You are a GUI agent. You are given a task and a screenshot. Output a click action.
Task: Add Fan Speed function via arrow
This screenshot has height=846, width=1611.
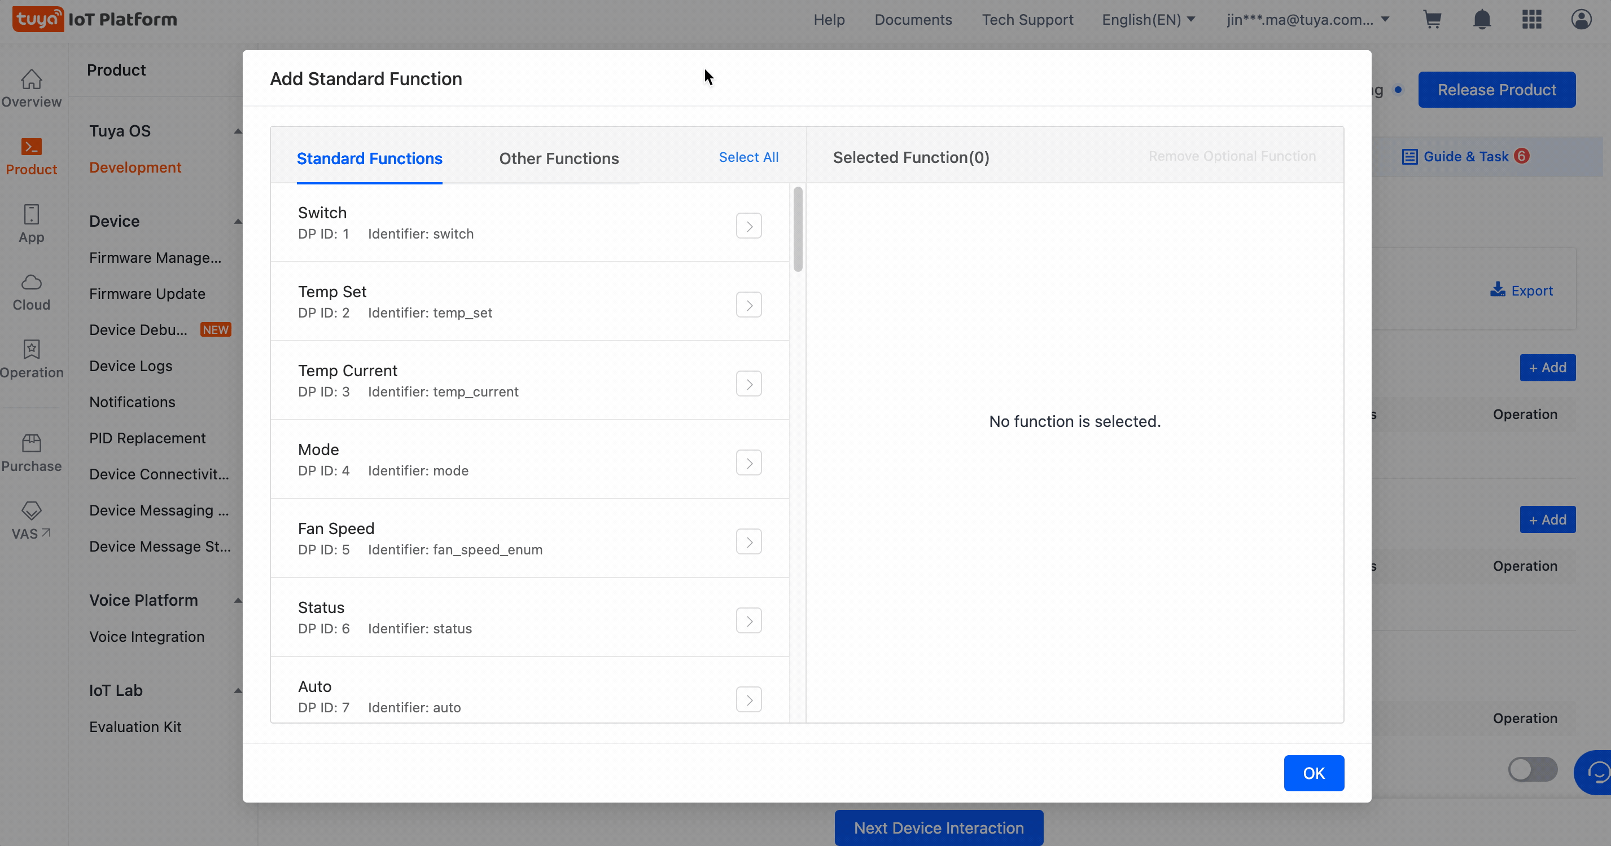(x=748, y=541)
